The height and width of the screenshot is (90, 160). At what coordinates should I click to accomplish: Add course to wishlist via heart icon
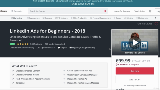pos(156,24)
